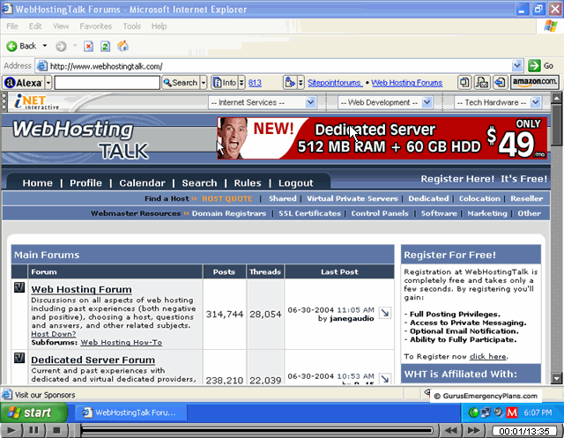
Task: Open the Alexa Info button
Action: click(225, 83)
